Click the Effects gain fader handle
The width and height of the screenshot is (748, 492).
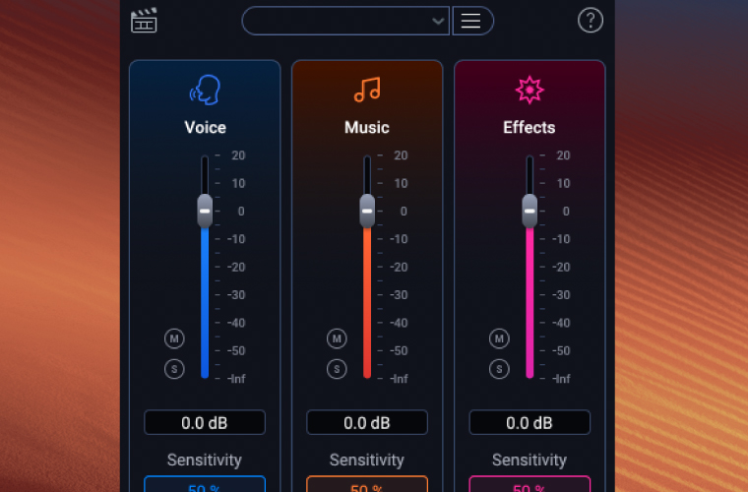pyautogui.click(x=530, y=211)
